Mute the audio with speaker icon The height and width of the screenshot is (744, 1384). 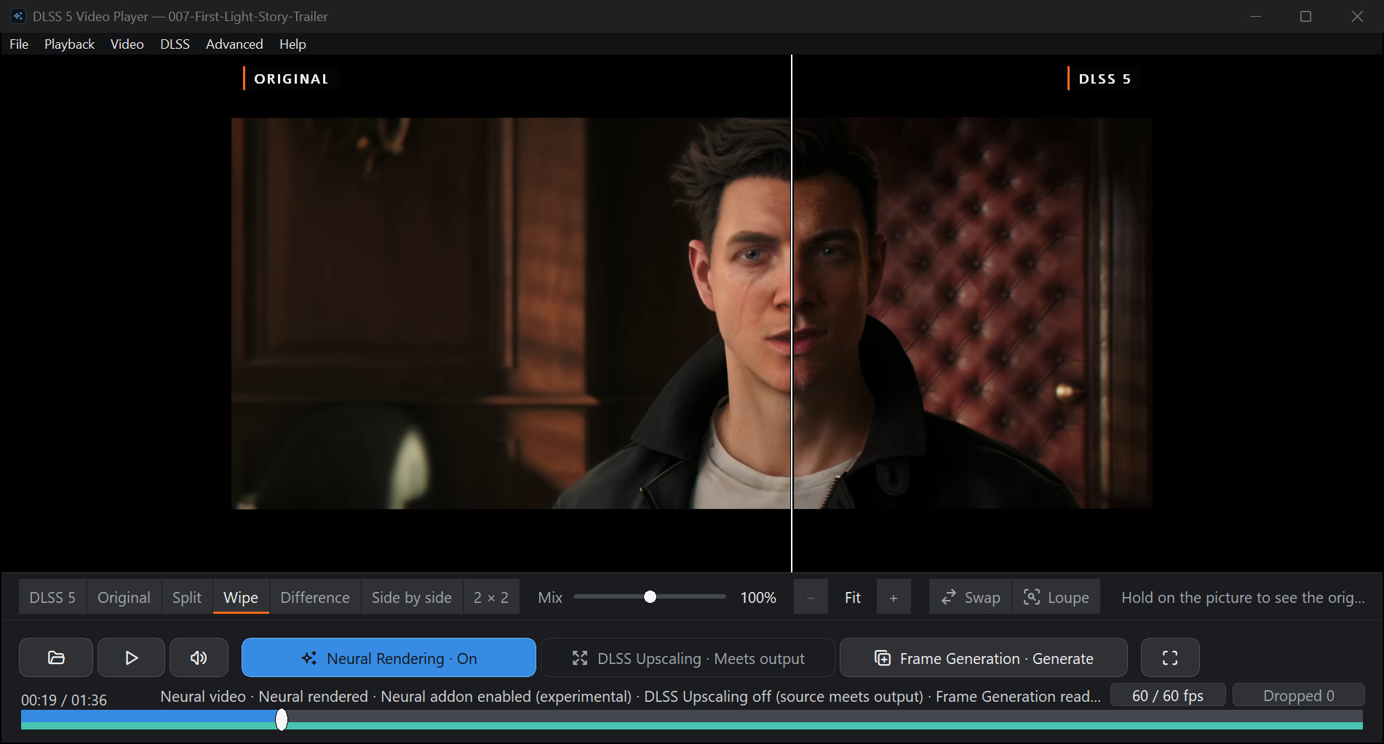click(x=199, y=657)
